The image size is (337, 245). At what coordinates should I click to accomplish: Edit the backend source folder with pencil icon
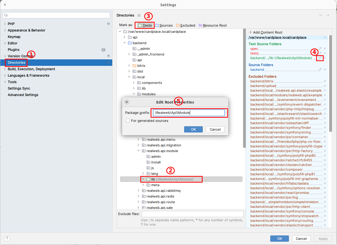click(320, 69)
